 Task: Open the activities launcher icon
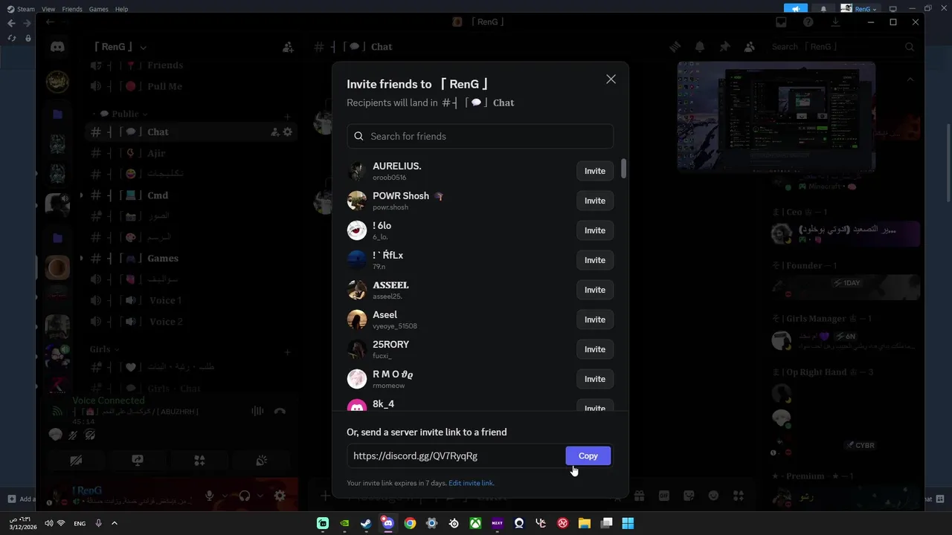[199, 461]
